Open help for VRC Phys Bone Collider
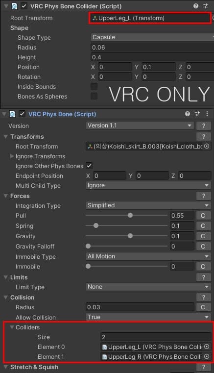 [196, 6]
